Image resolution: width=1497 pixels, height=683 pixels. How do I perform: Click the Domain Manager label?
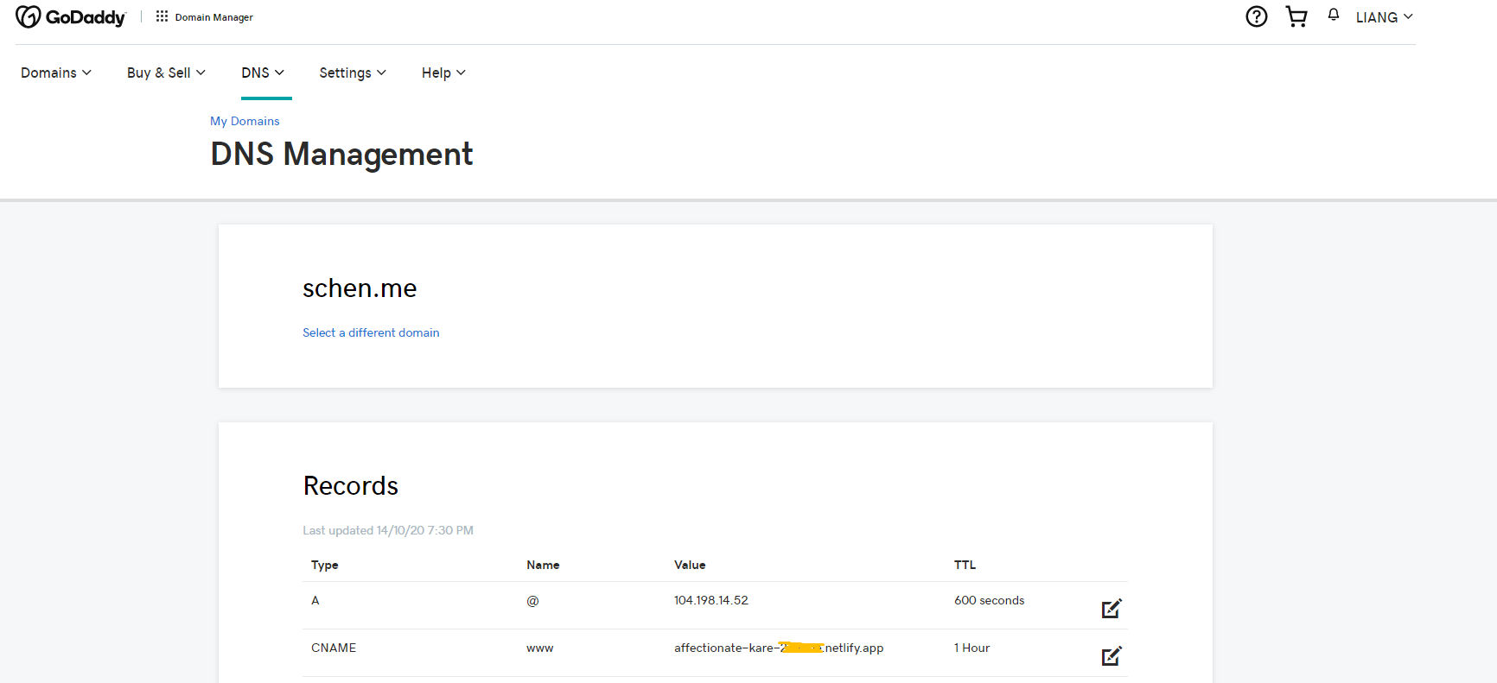pos(213,17)
